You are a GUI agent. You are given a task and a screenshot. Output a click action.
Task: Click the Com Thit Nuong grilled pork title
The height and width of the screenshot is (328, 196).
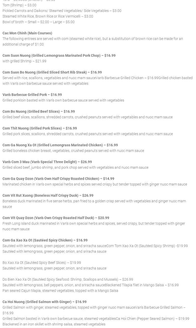coord(39,128)
